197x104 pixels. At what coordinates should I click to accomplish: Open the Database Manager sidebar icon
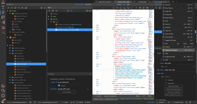(x=3, y=17)
